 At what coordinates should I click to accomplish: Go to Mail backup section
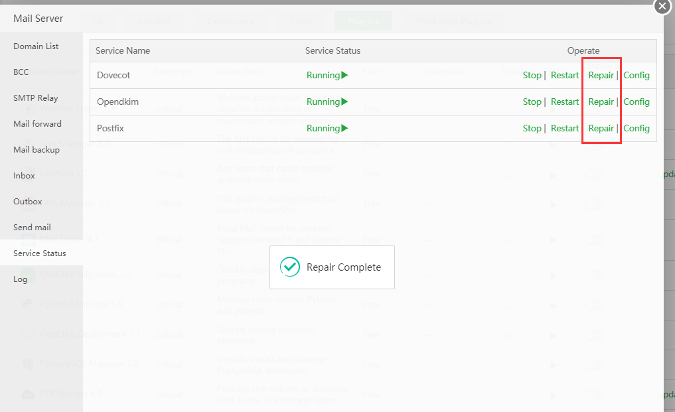[37, 149]
